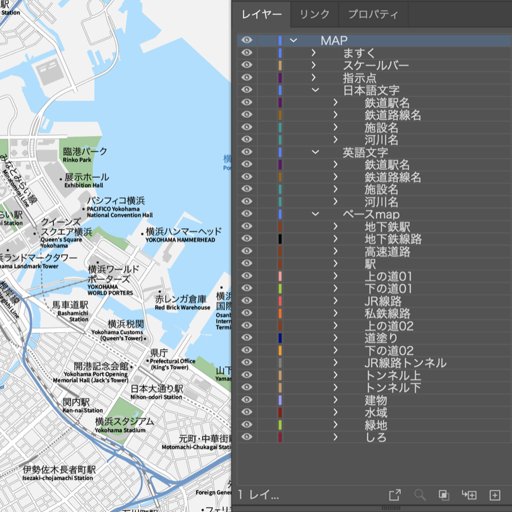This screenshot has width=512, height=512.
Task: Open the リンク tab
Action: click(314, 14)
